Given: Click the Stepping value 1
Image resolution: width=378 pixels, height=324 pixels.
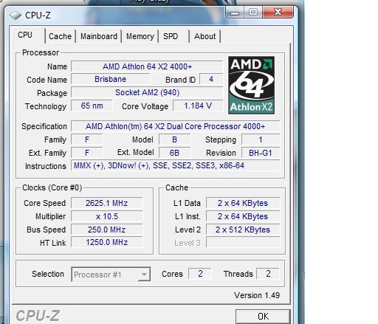Looking at the screenshot, I should pyautogui.click(x=261, y=139).
